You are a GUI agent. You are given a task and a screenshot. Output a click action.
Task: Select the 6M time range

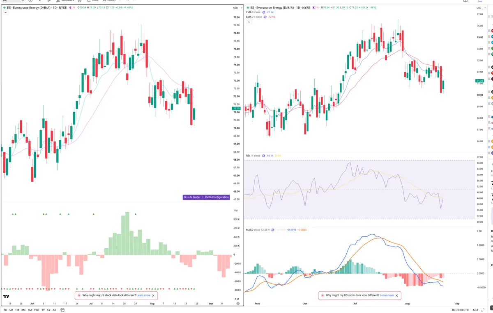[x=30, y=310]
